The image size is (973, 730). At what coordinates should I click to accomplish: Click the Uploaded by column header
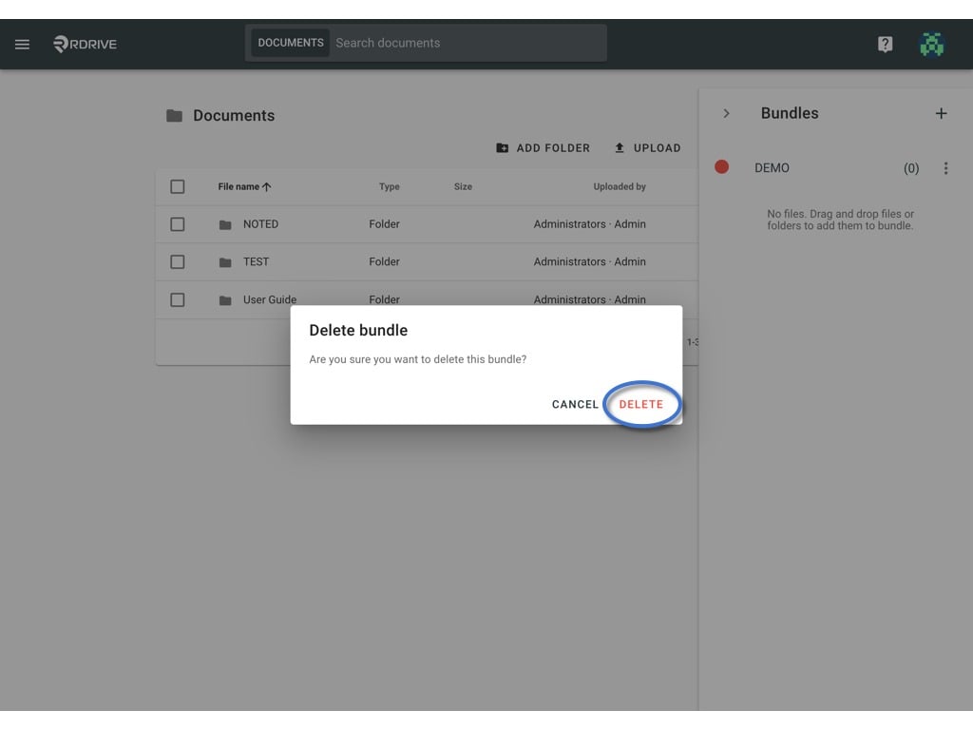tap(620, 186)
